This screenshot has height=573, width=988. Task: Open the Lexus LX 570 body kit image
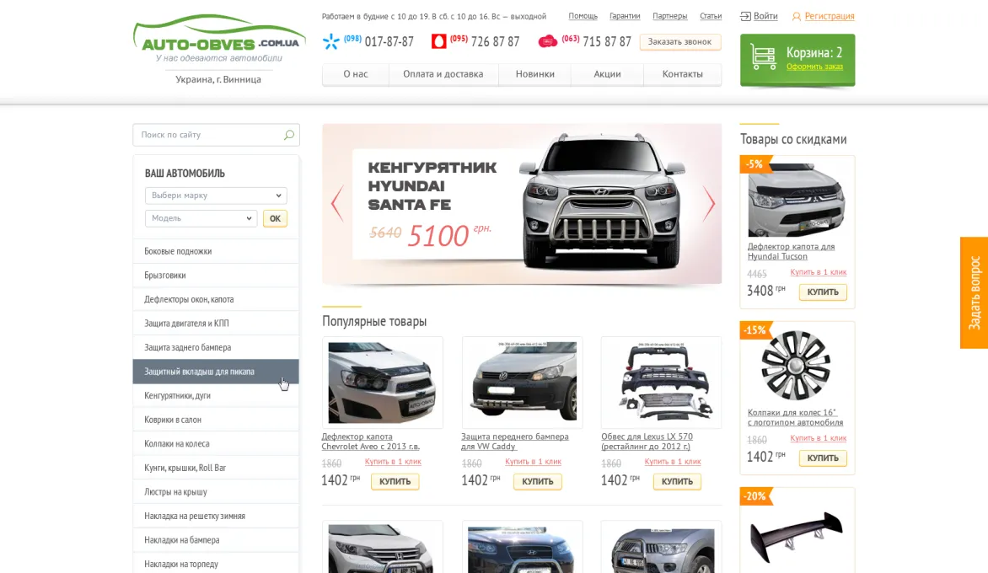point(661,383)
